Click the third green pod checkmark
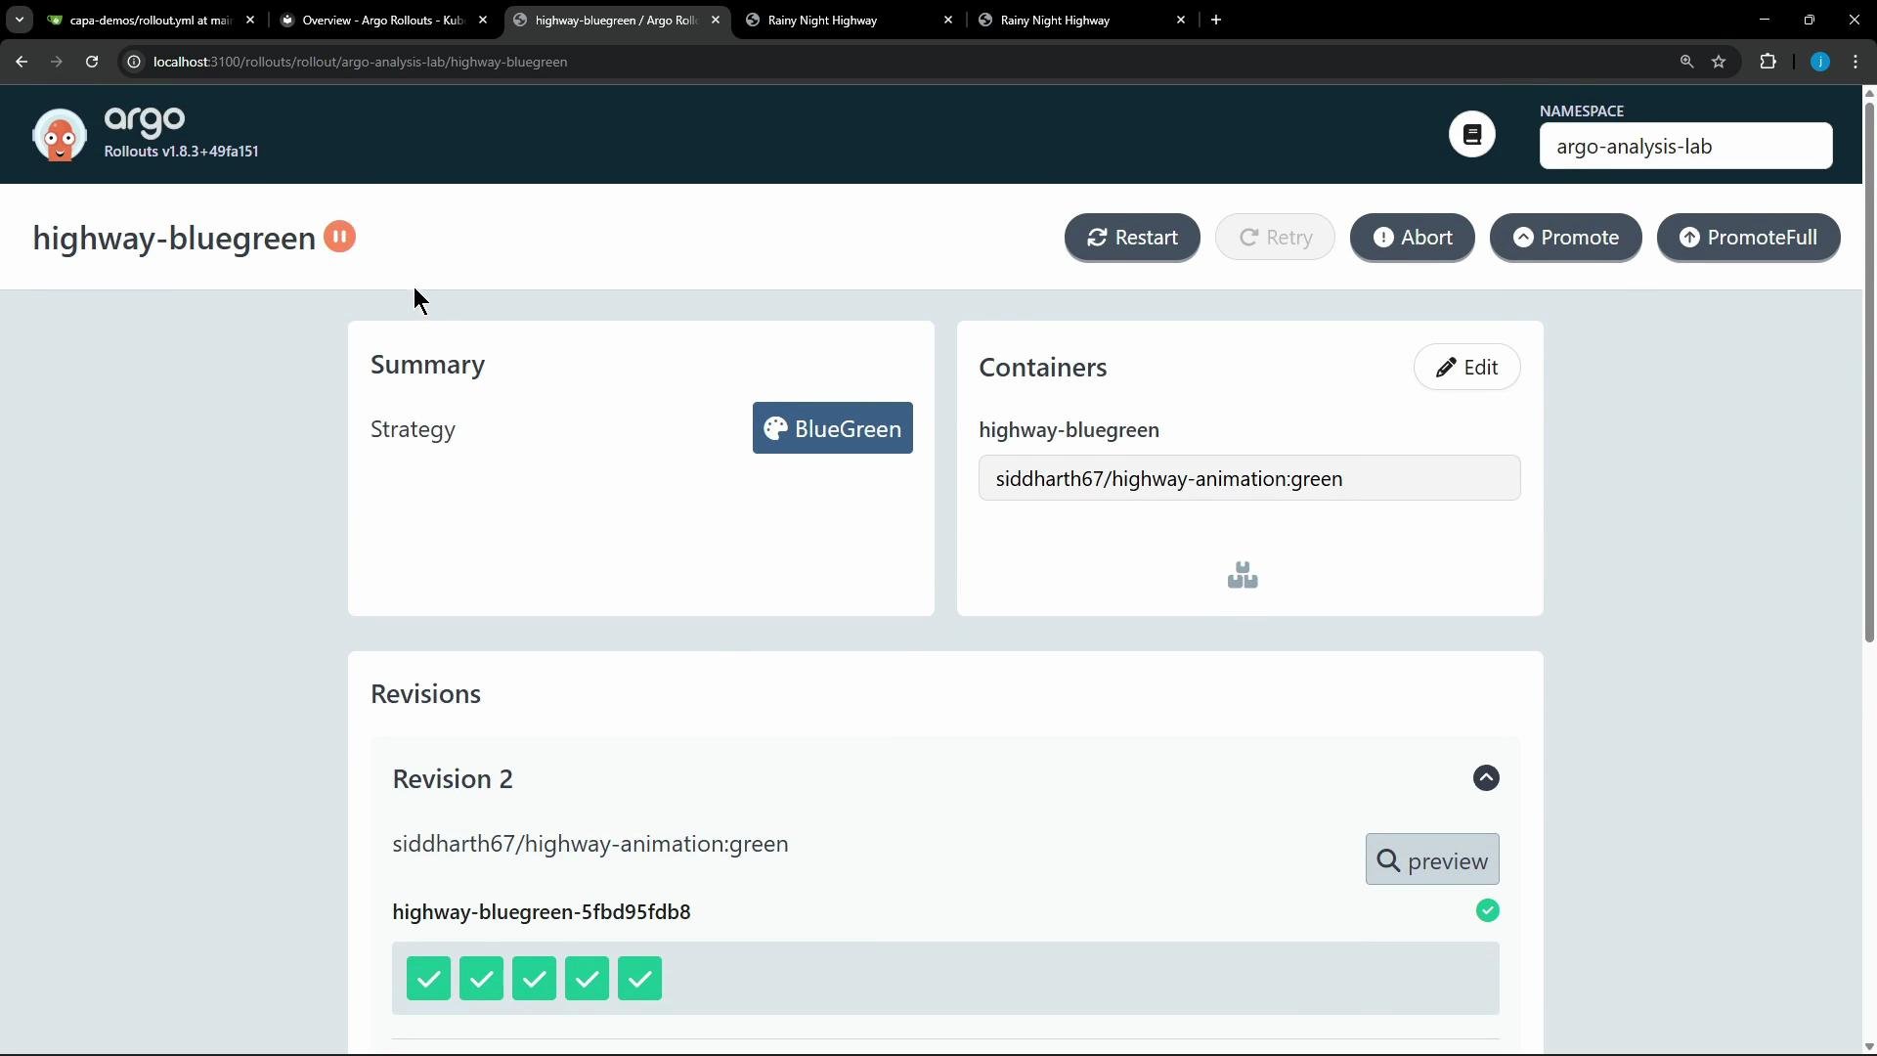 click(x=534, y=979)
